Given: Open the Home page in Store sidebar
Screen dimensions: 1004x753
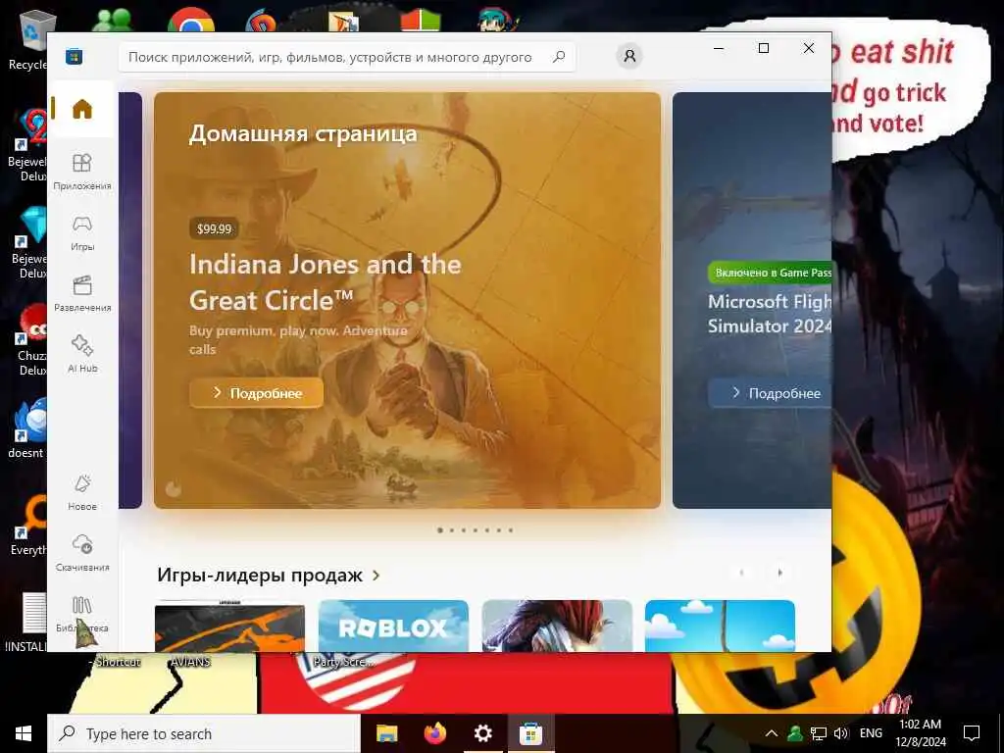Looking at the screenshot, I should 82,109.
